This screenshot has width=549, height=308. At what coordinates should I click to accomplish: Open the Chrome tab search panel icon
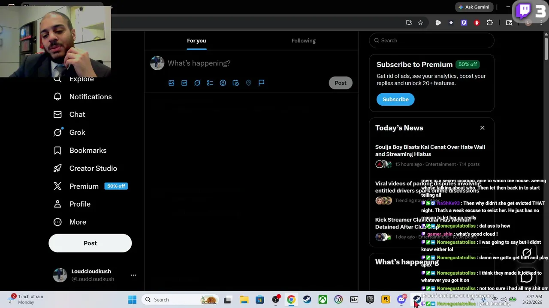coord(509,23)
